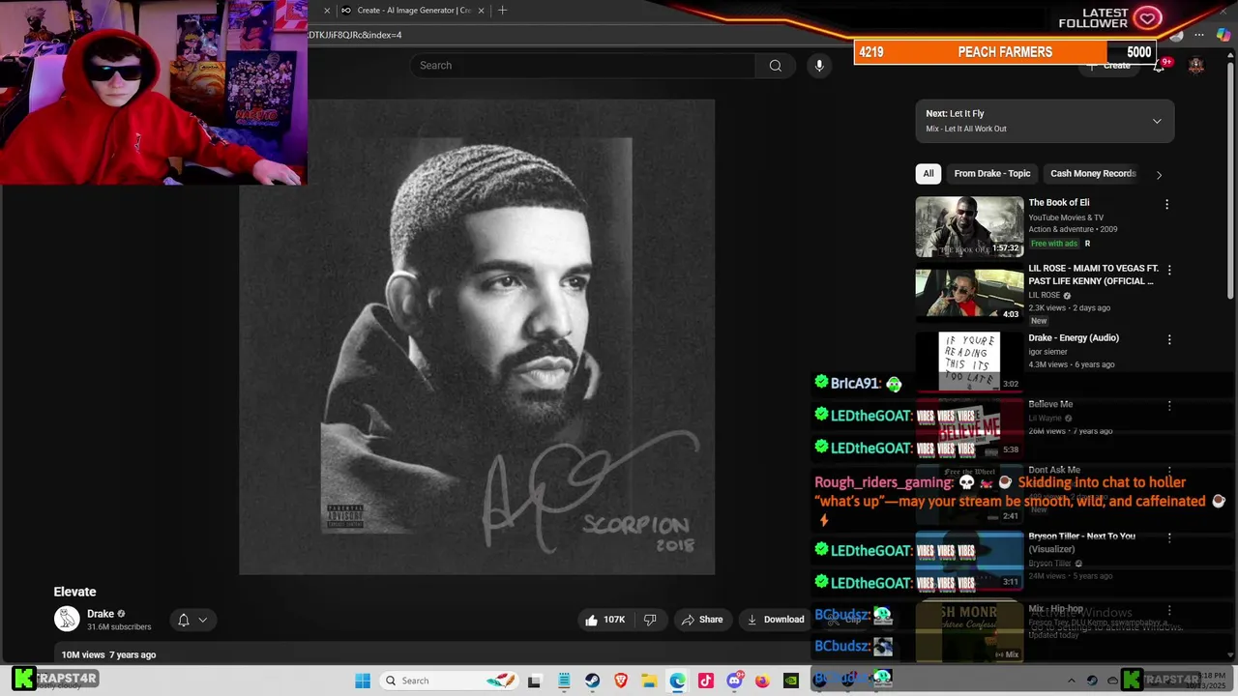
Task: Open options menu for Bryson Tiller - Next To You
Action: (1169, 537)
